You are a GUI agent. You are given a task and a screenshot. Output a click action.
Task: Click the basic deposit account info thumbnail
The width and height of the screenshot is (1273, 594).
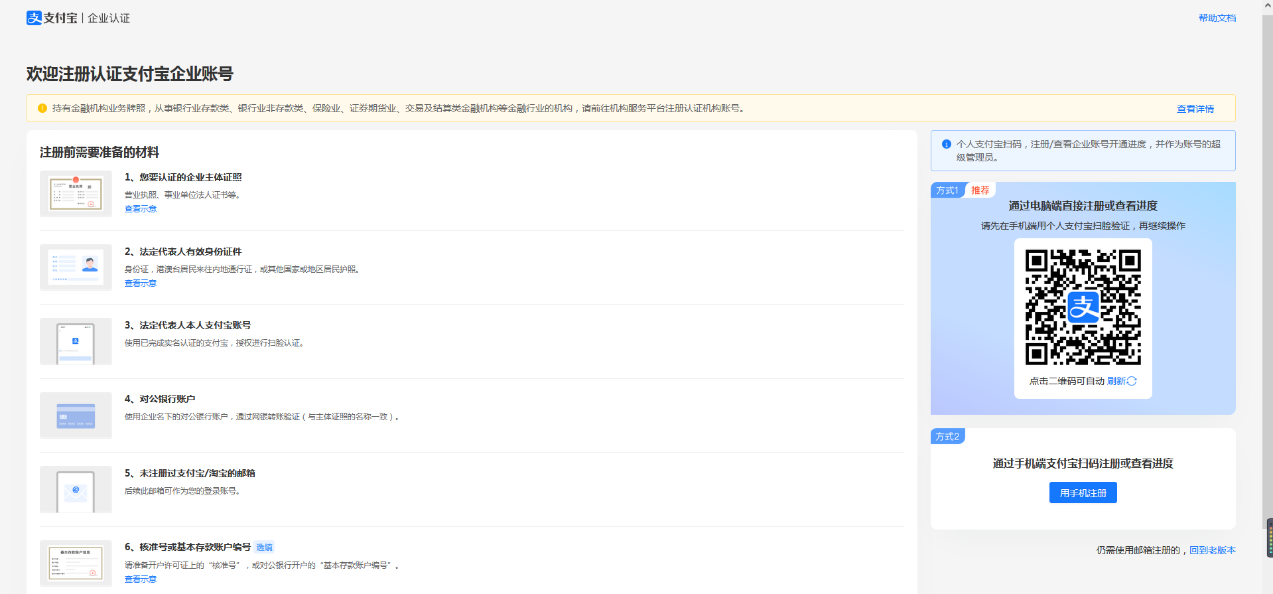(76, 563)
